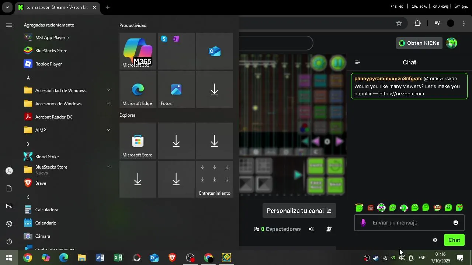Open Documents from Start menu sidebar

9,188
